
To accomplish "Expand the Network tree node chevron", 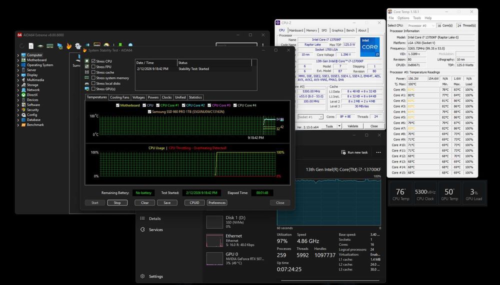I will click(18, 90).
